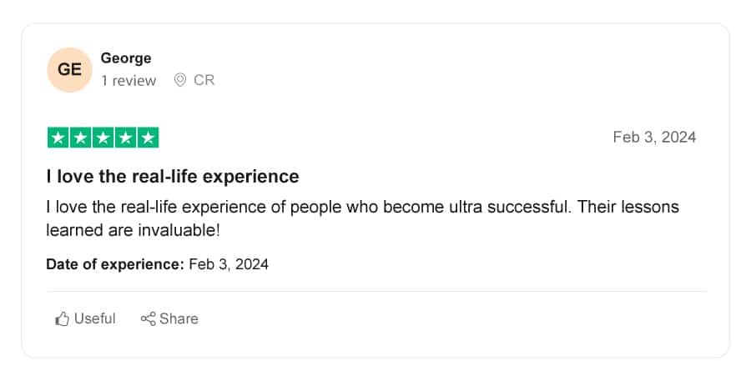Click the third green rating star
This screenshot has width=751, height=381.
tap(103, 138)
